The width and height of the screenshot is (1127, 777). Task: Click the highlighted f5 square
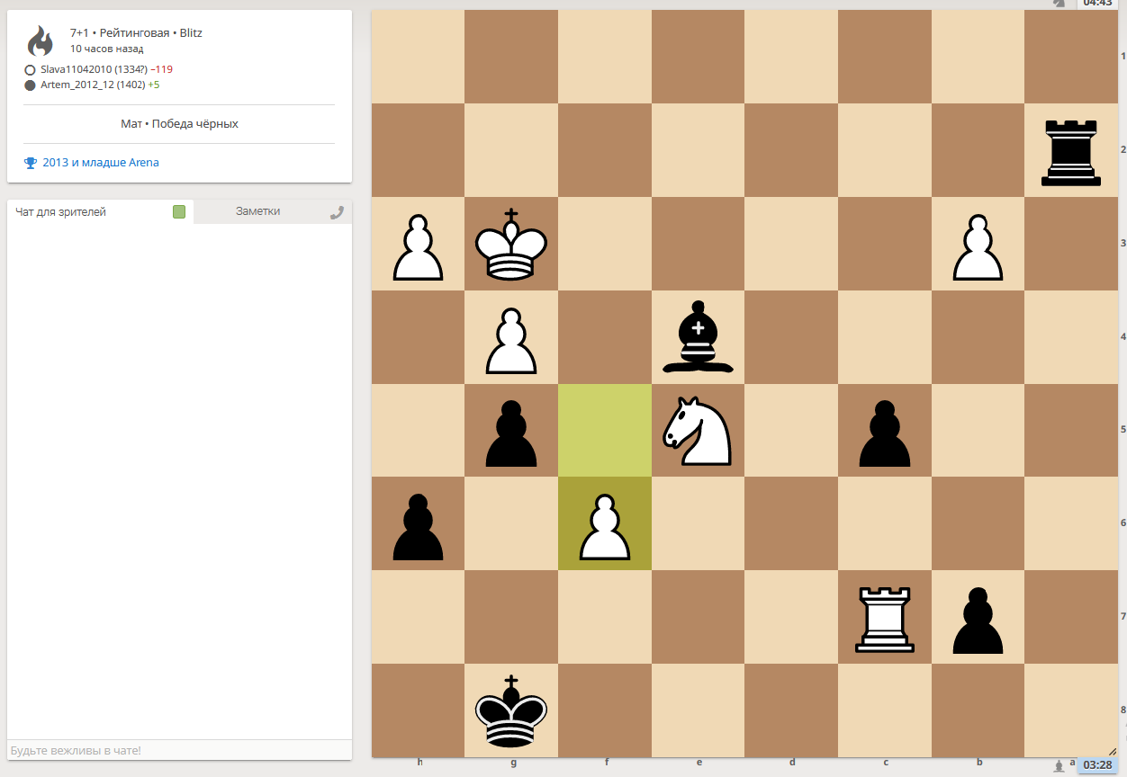[x=604, y=432]
